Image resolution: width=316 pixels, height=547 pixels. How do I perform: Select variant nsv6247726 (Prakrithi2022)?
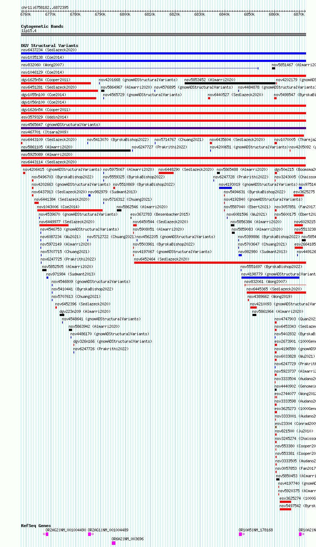[101, 349]
